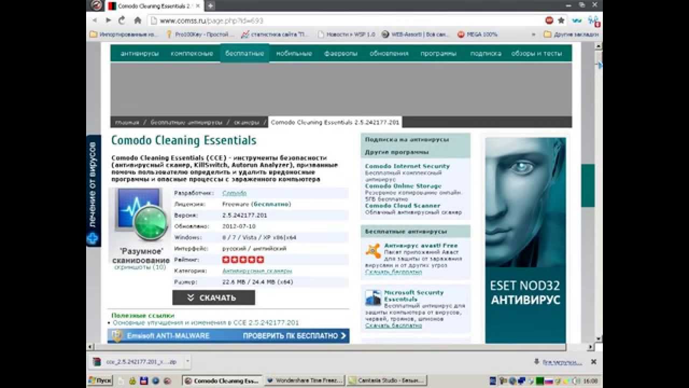This screenshot has width=689, height=388.
Task: Click the address bar URL field
Action: (344, 20)
